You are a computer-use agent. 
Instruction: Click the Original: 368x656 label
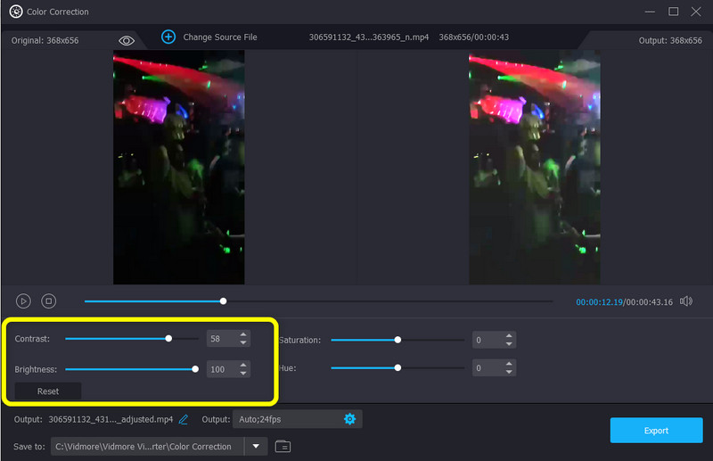click(x=45, y=40)
